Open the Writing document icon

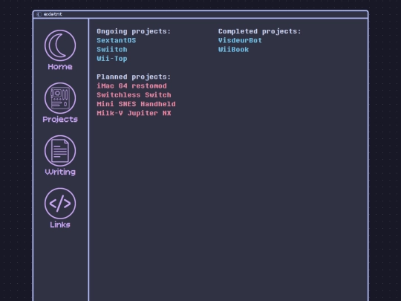tap(60, 151)
